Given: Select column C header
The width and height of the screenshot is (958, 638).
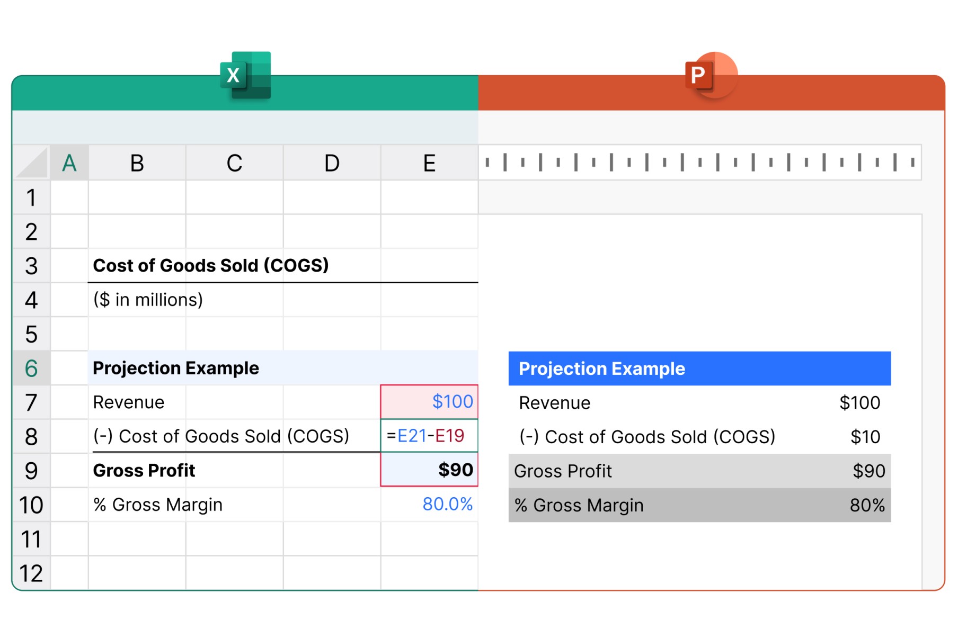Looking at the screenshot, I should pos(234,163).
